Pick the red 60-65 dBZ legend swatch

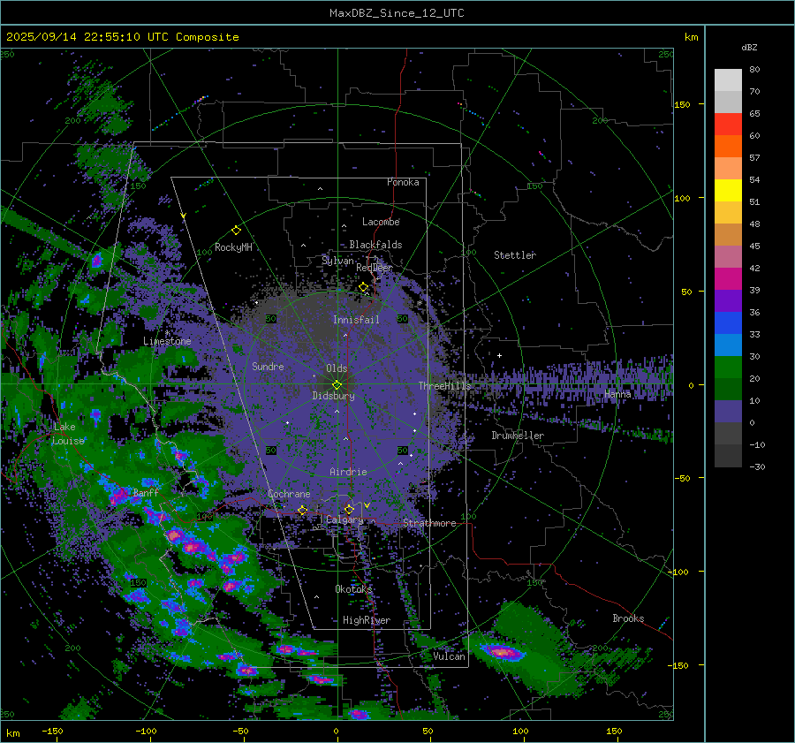pyautogui.click(x=728, y=125)
